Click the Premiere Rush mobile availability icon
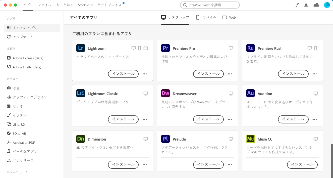The width and height of the screenshot is (333, 178). pos(316,48)
